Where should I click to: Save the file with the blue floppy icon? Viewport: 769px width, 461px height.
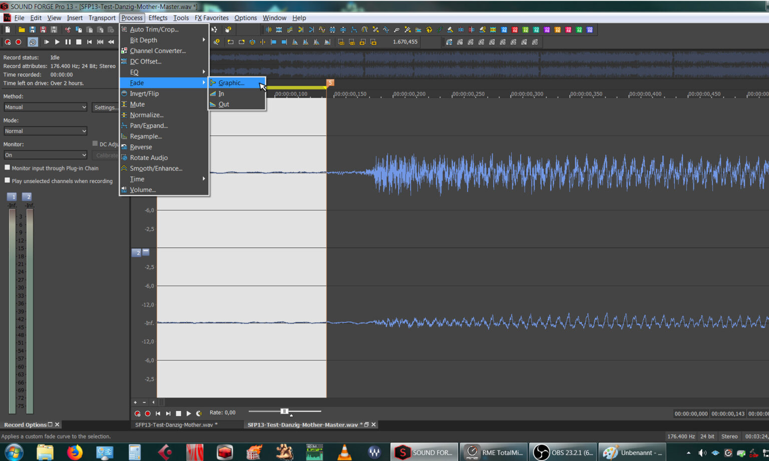[x=33, y=30]
